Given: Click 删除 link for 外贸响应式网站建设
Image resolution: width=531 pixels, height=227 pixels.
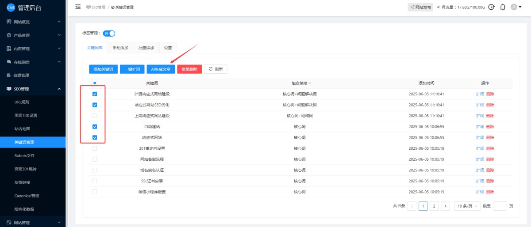Looking at the screenshot, I should (x=490, y=94).
